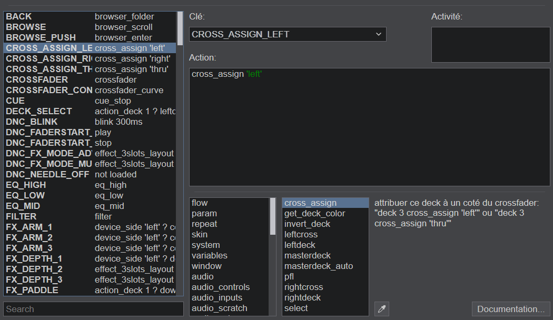Select the FX_ARM_2 mapping row
This screenshot has width=553, height=320.
pyautogui.click(x=90, y=238)
